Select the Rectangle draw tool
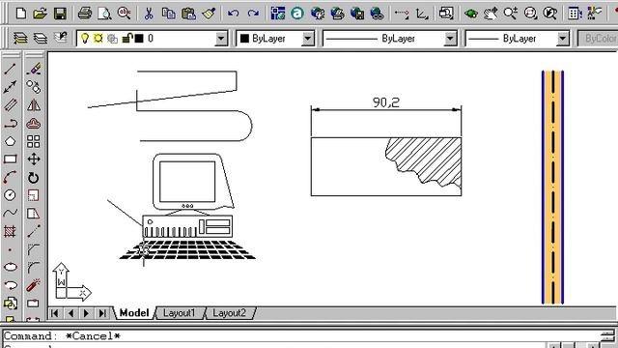 (x=10, y=159)
